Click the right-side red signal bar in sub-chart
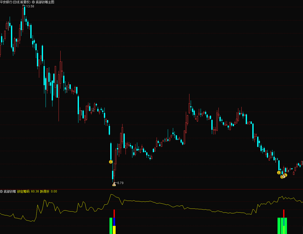 [x=284, y=214]
